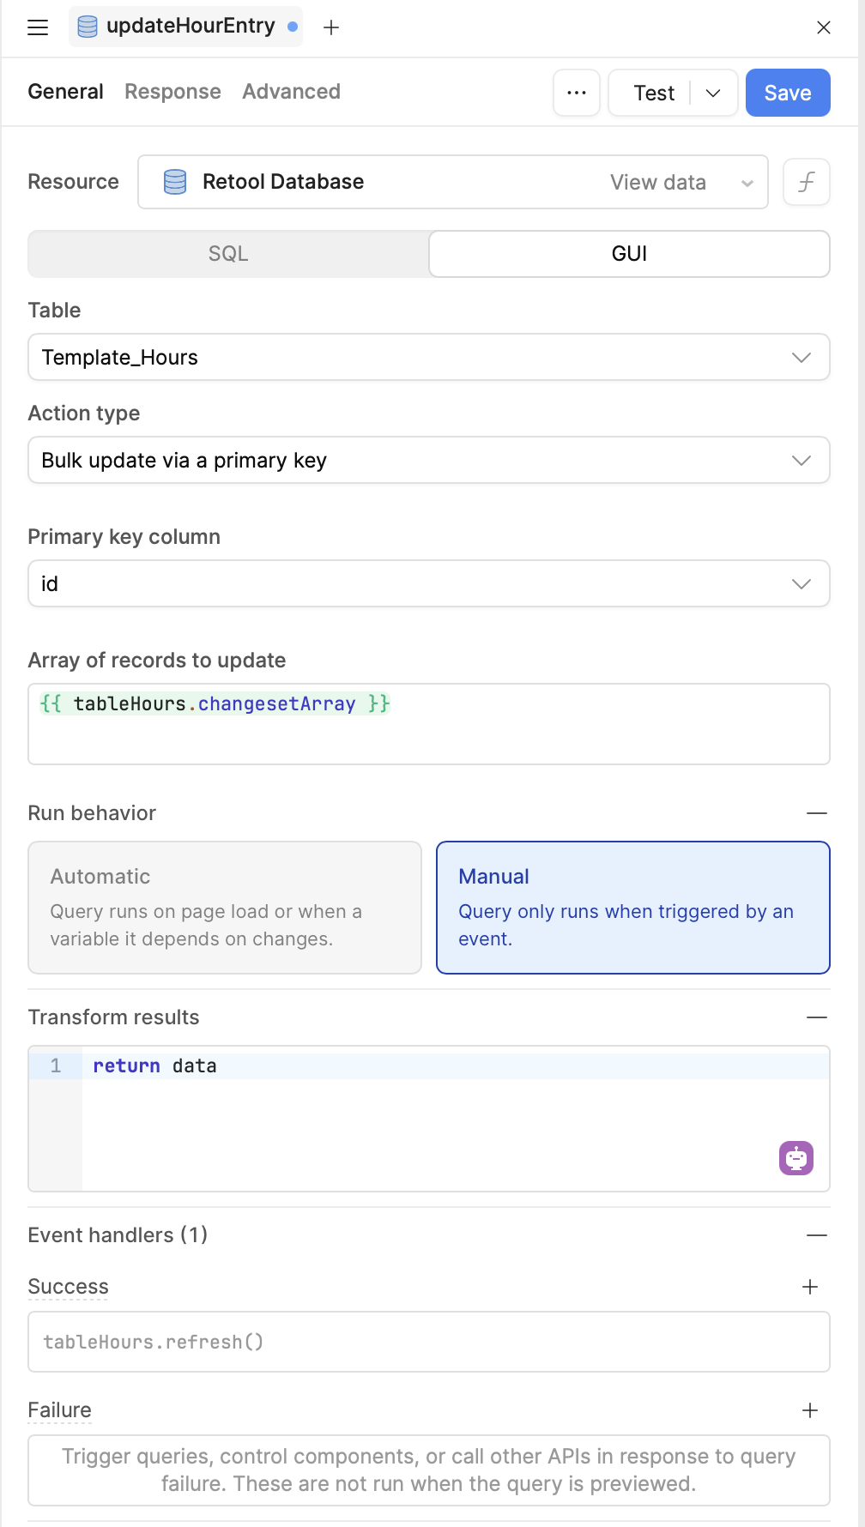Screen dimensions: 865x1527
Task: Switch to the Response tab
Action: 172,92
